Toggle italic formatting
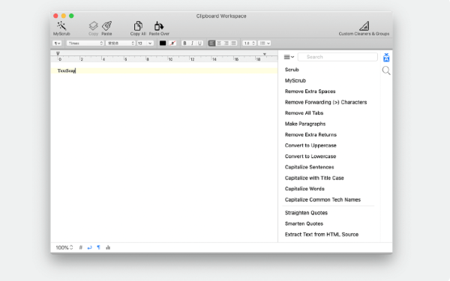 [x=192, y=43]
